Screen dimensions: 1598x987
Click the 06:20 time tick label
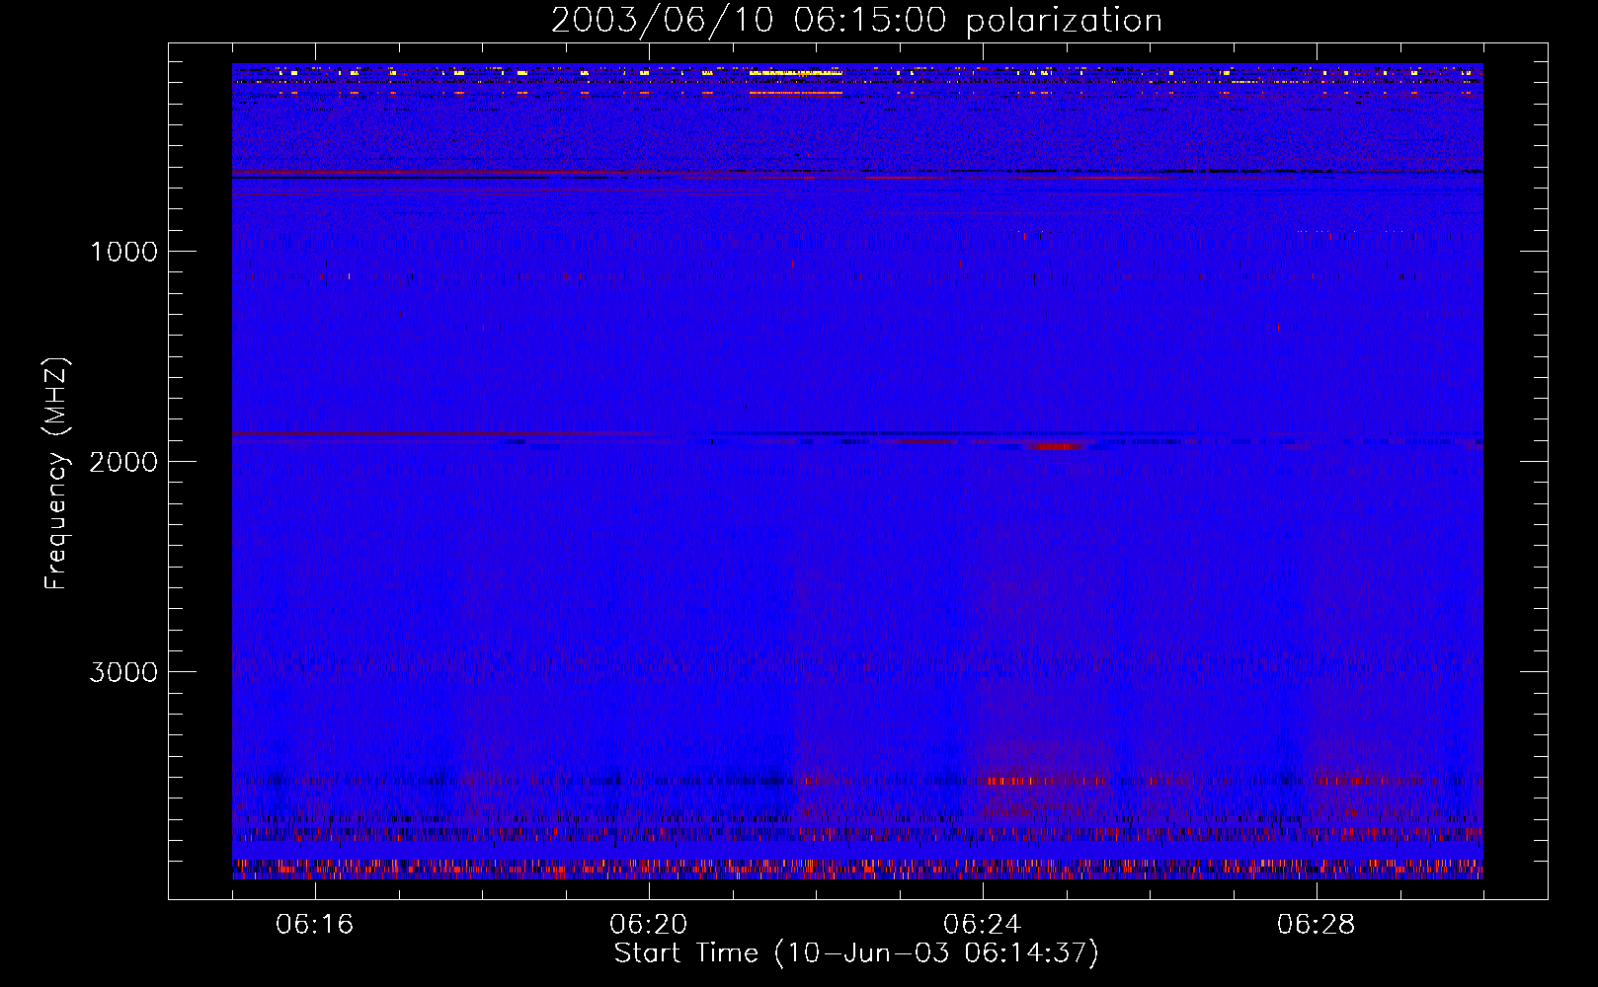point(649,925)
